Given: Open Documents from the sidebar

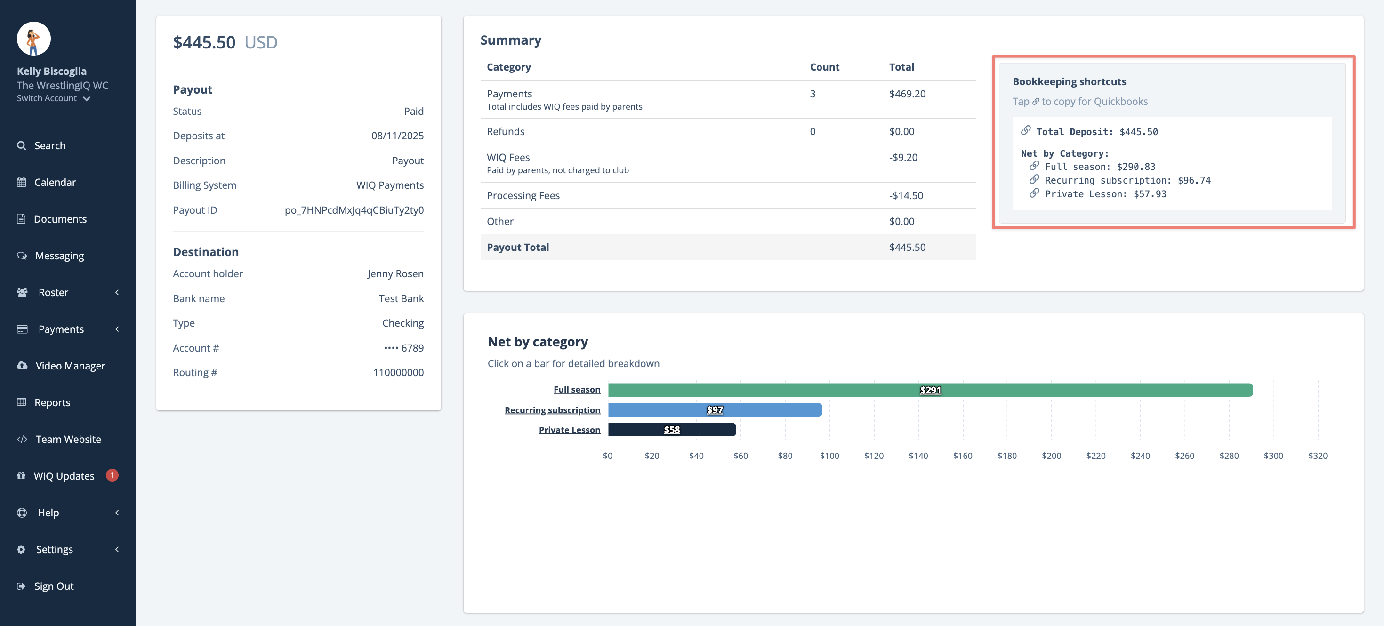Looking at the screenshot, I should [60, 219].
